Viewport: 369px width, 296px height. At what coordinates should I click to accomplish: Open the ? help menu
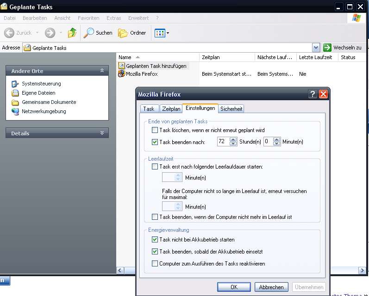pos(157,18)
